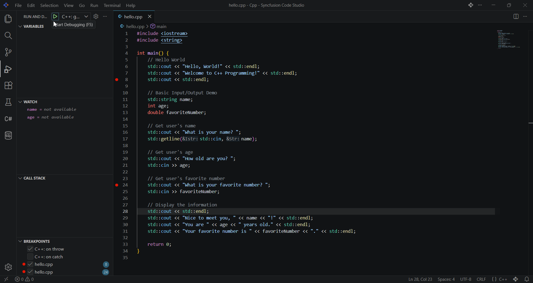Screen dimensions: 533x283
Task: Open launch.json gear icon
Action: 96,17
